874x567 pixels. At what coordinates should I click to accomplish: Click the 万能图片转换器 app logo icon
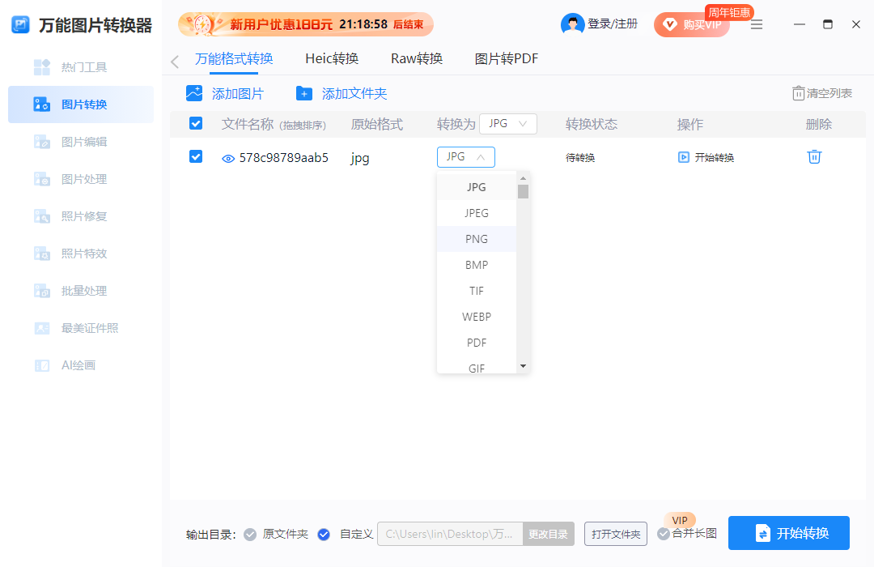[20, 24]
